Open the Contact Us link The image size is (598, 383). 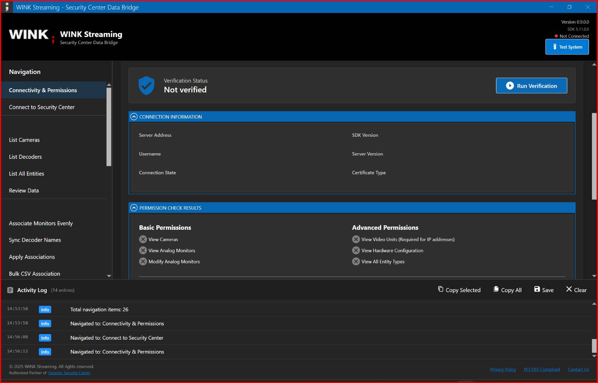coord(579,370)
